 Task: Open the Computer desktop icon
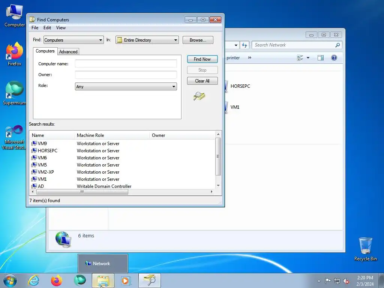(15, 16)
